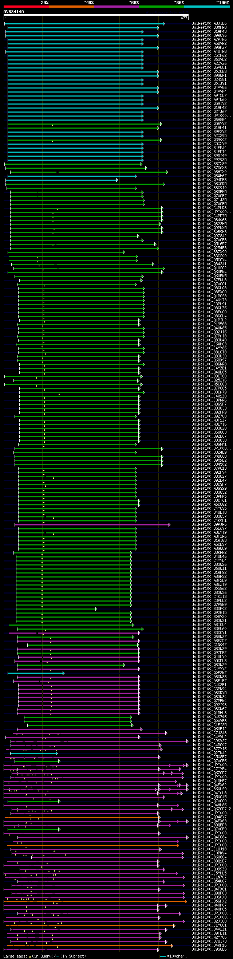This screenshot has height=959, width=233.
Task: Select hit label UniRef100_Q6H8E4
Action: [x=209, y=120]
